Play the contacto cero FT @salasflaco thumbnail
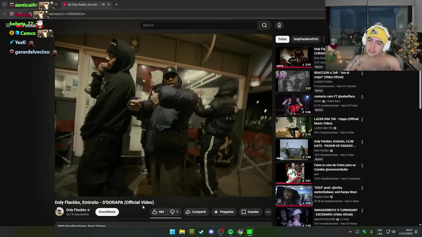 click(x=294, y=105)
